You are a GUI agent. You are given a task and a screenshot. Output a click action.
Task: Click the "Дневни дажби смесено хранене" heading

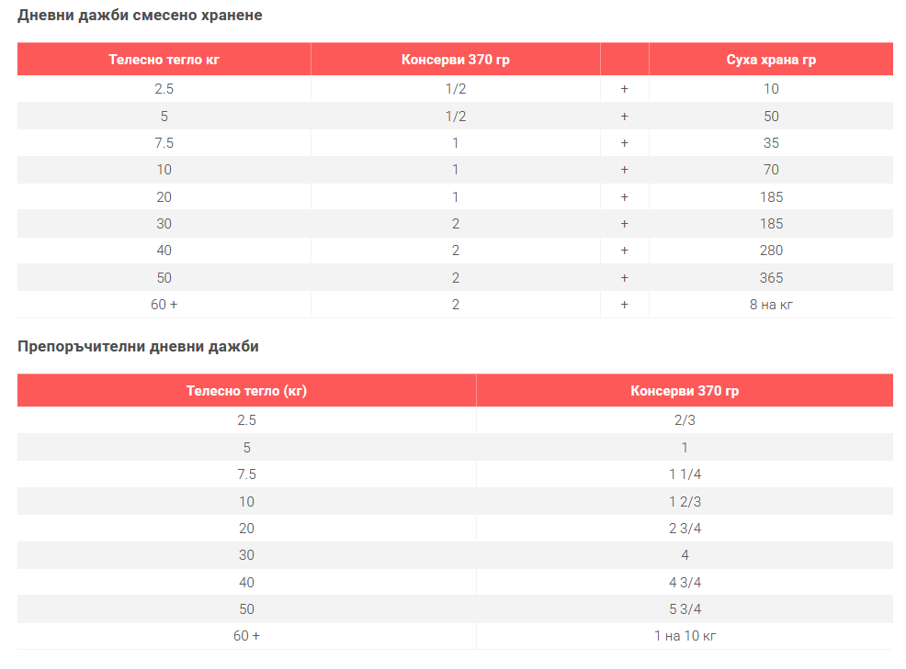tap(140, 16)
